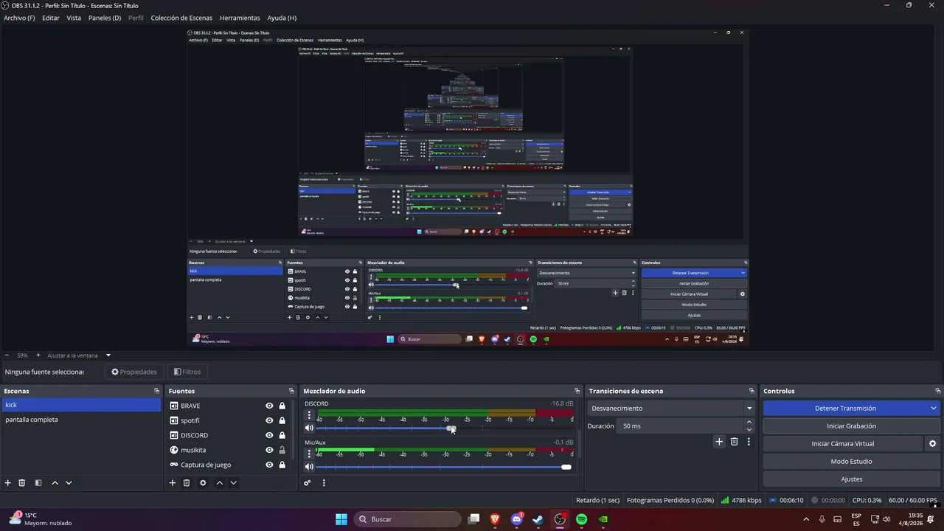Open the Herramientas menu
The image size is (944, 531).
point(240,18)
